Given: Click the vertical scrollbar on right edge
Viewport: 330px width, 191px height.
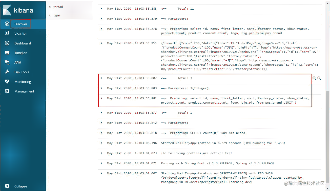Looking at the screenshot, I should click(x=327, y=139).
